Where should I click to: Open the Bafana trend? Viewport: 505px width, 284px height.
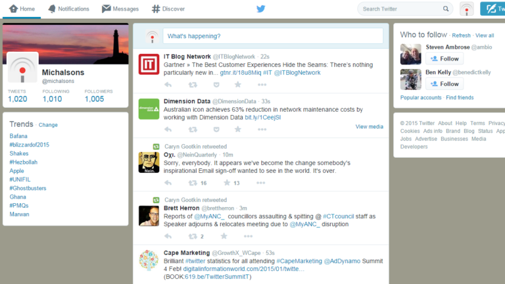tap(18, 136)
